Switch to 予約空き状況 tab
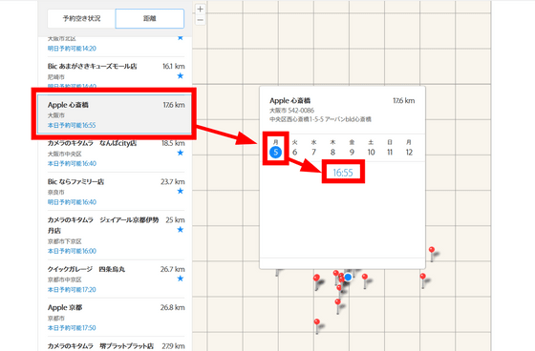535x351 pixels. tap(81, 18)
